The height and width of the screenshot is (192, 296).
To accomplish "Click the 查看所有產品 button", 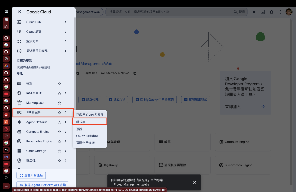I will tap(31, 176).
